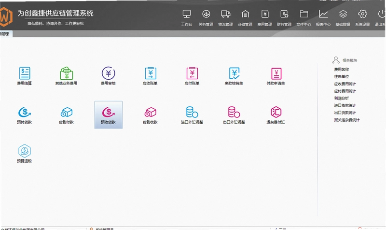Open the 应收账单 clipboard icon

coord(151,73)
